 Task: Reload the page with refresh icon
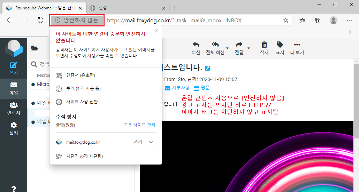[x=40, y=20]
